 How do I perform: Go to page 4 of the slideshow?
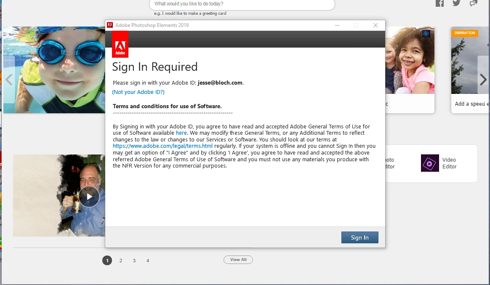pyautogui.click(x=148, y=261)
